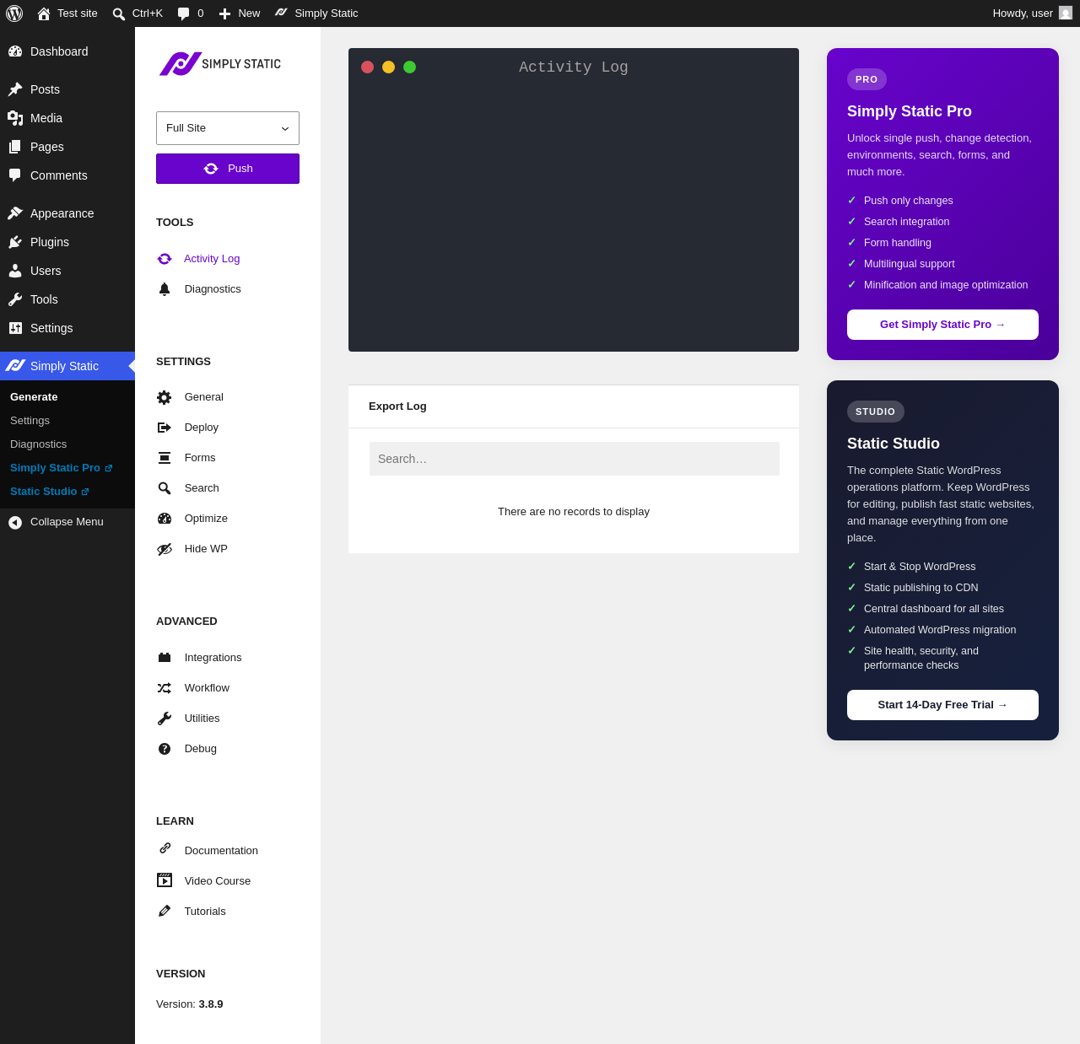Open the Simply Static Pro external link
1080x1044 pixels.
[x=61, y=468]
